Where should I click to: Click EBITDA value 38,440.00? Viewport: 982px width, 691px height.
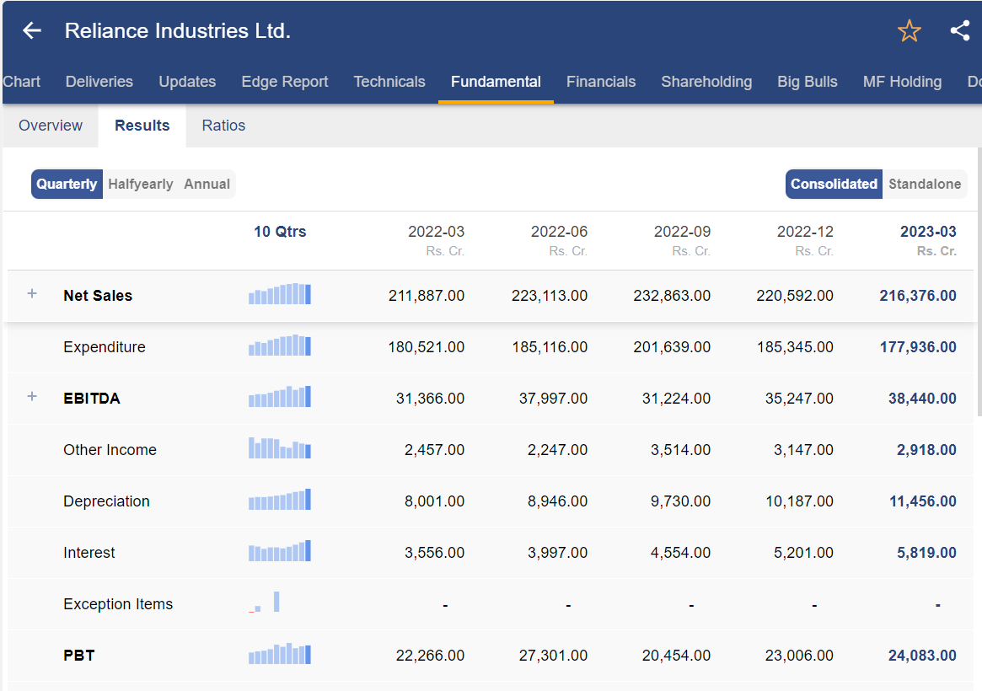pyautogui.click(x=922, y=398)
